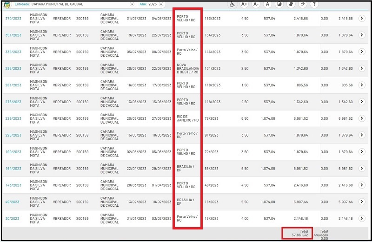View details arrow for Rio de Janeiro trip
The image size is (372, 242).
362,118
